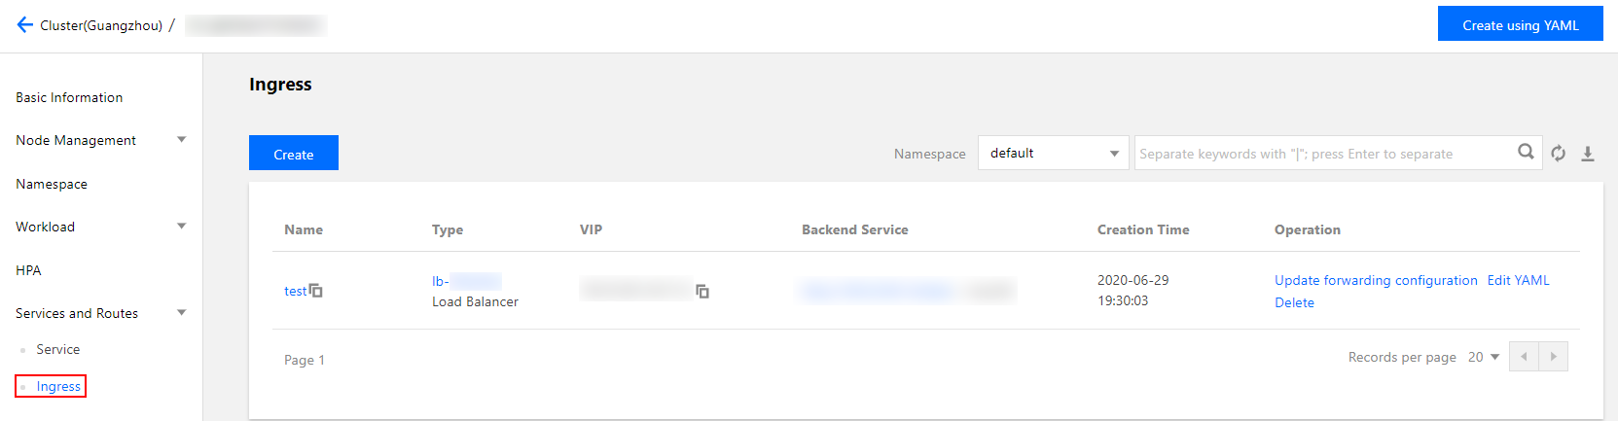Click the search magnifier icon
Viewport: 1618px width, 421px height.
(x=1526, y=152)
